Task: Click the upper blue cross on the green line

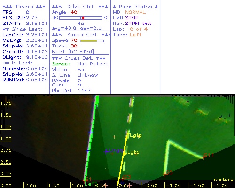Action: coord(91,132)
